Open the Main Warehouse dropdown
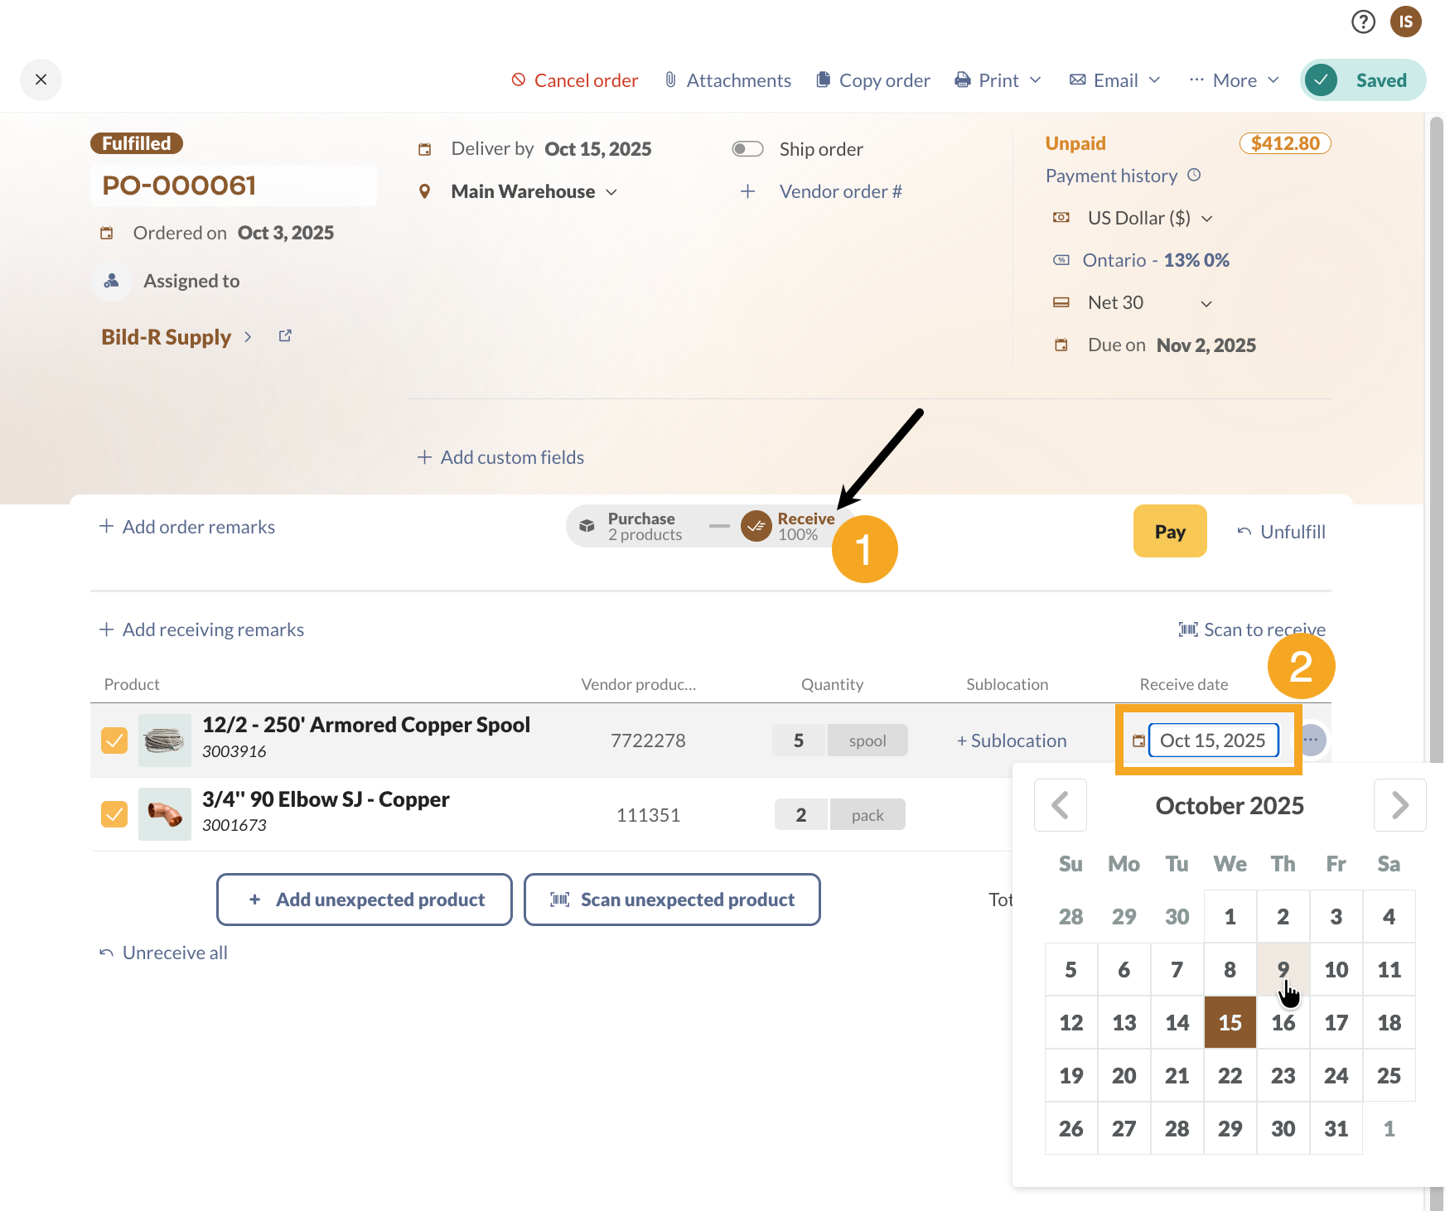This screenshot has width=1445, height=1211. click(612, 191)
